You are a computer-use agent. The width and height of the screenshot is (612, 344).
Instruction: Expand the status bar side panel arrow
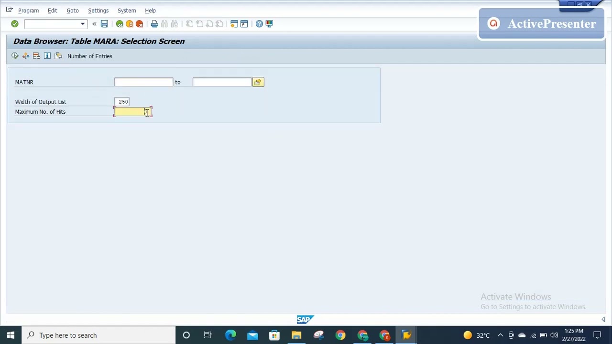pyautogui.click(x=603, y=320)
